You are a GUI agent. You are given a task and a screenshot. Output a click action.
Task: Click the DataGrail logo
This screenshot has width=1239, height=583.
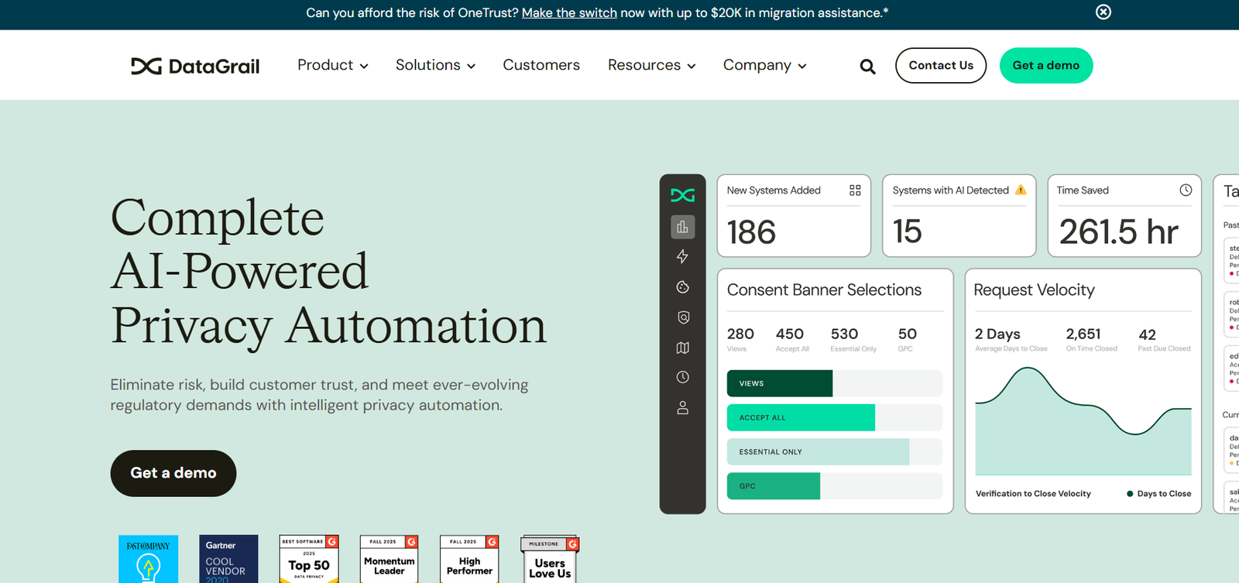pyautogui.click(x=195, y=66)
